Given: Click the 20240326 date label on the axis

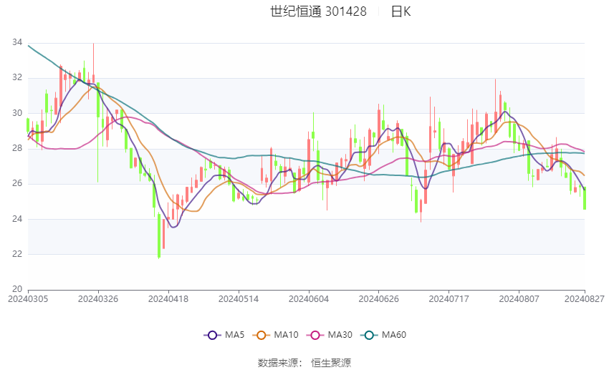Looking at the screenshot, I should click(98, 299).
